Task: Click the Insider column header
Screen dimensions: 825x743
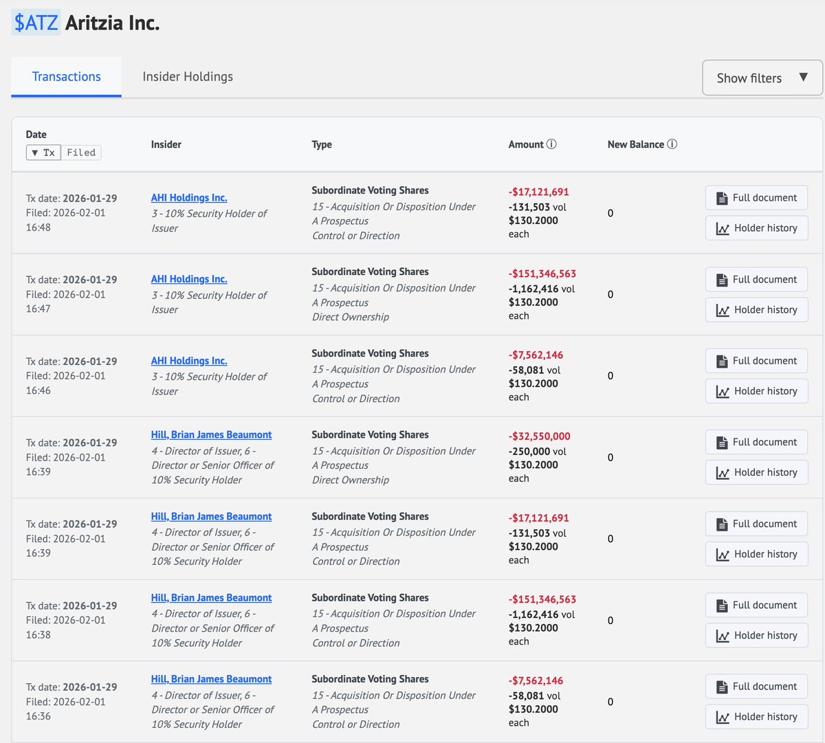Action: 166,144
